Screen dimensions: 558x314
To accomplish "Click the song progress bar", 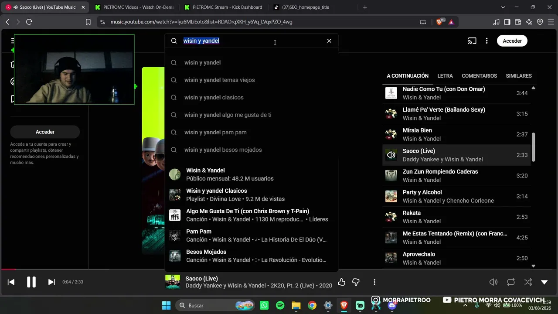I will tap(279, 270).
